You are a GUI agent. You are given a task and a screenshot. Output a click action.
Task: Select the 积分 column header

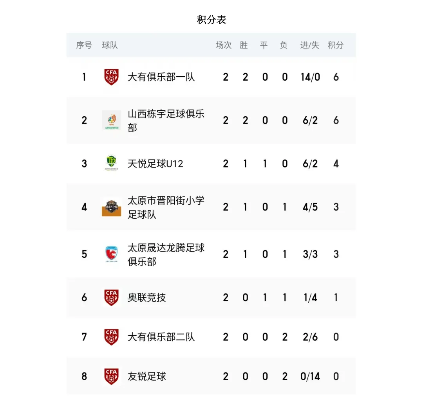click(x=336, y=45)
